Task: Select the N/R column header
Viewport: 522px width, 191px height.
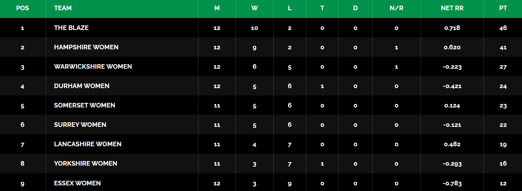Action: point(397,8)
